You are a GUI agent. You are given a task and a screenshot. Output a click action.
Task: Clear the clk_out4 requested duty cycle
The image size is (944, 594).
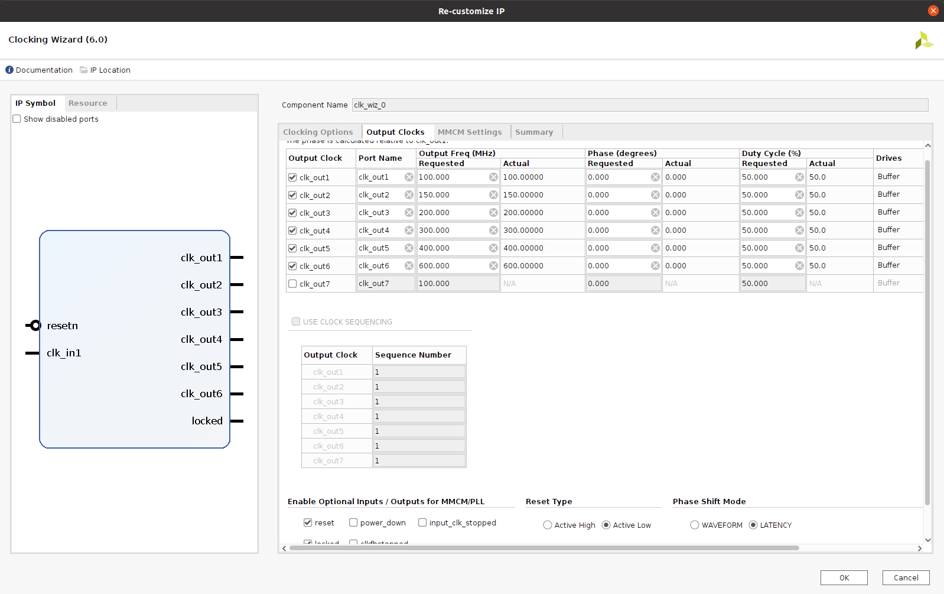point(799,231)
